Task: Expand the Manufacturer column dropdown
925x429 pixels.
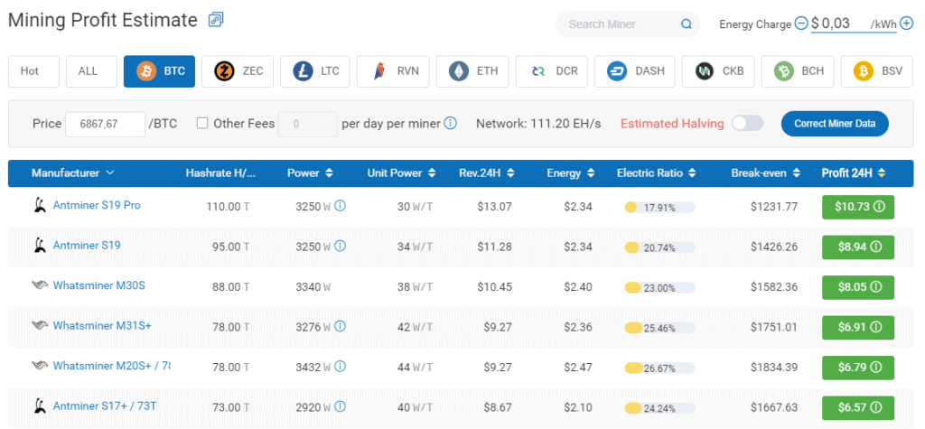Action: point(109,173)
